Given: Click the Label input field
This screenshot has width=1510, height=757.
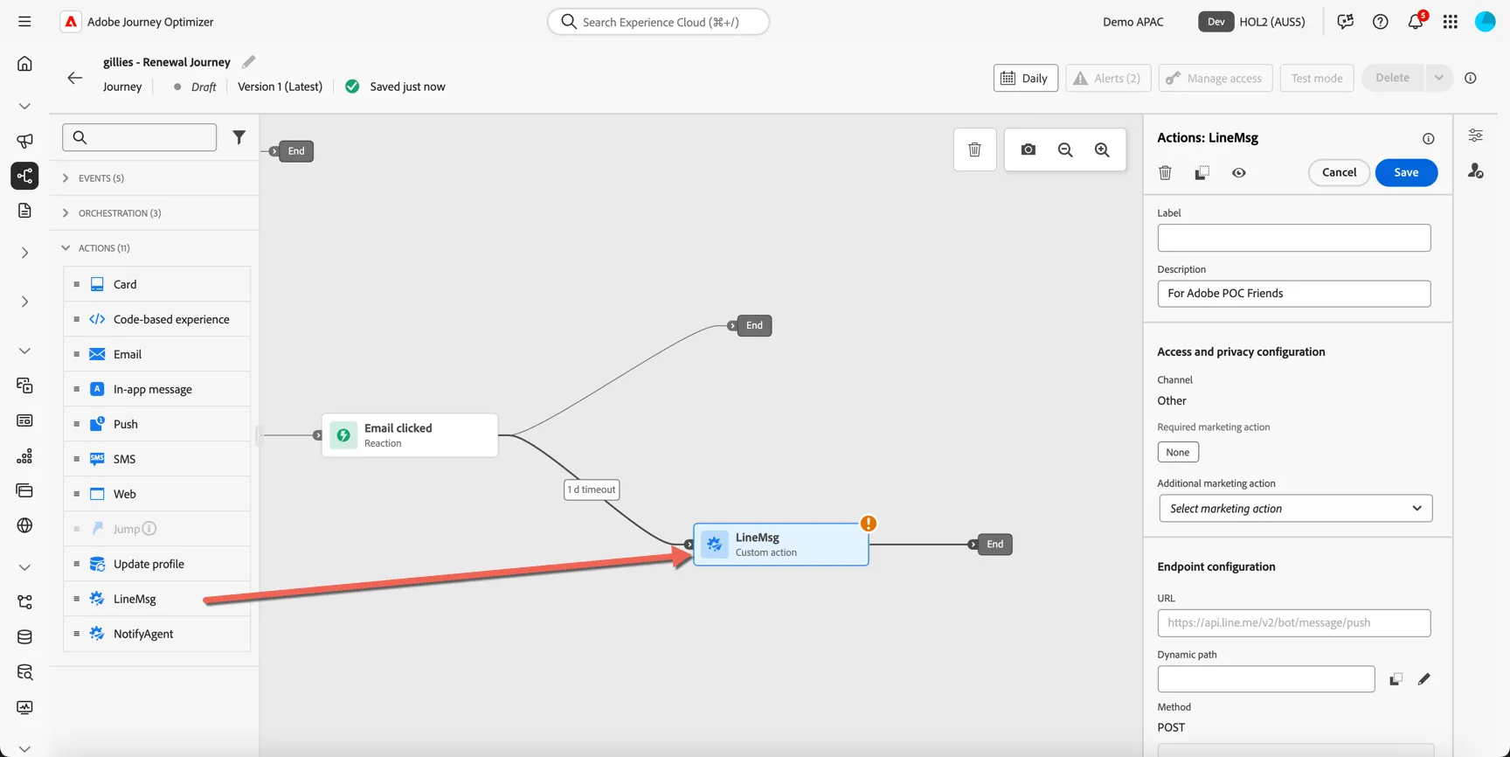Looking at the screenshot, I should click(x=1294, y=238).
